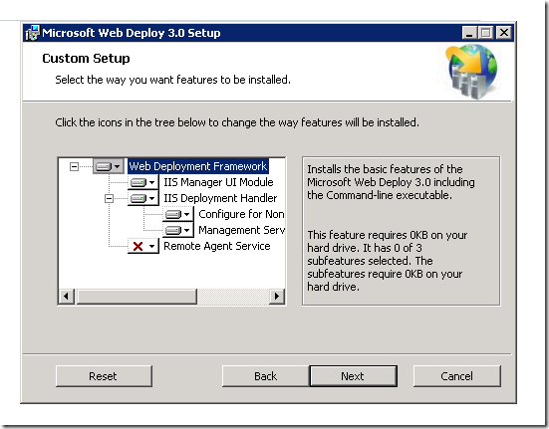Collapse the Web Deployment Framework tree node
This screenshot has width=549, height=429.
(x=74, y=166)
